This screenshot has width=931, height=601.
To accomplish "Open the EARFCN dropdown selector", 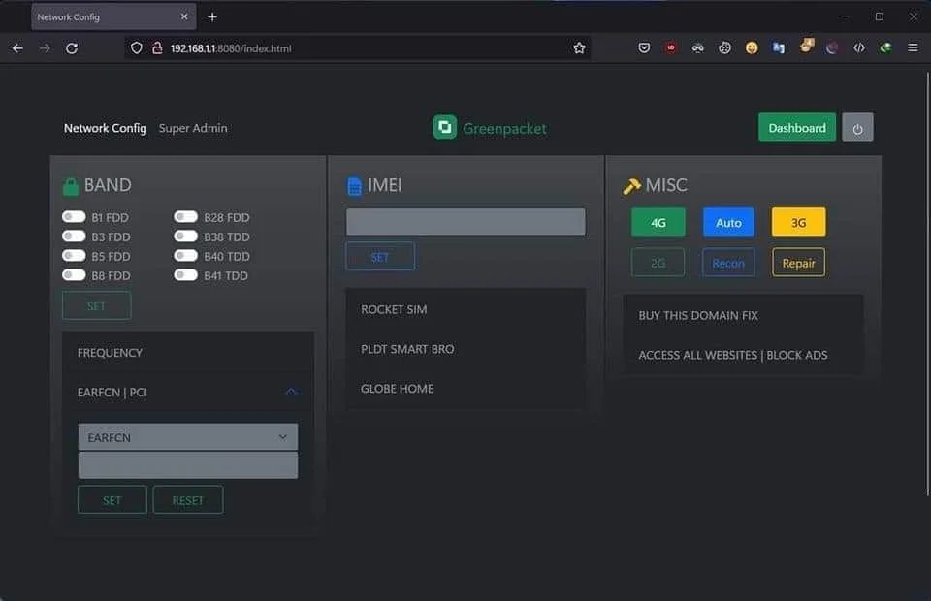I will [187, 437].
